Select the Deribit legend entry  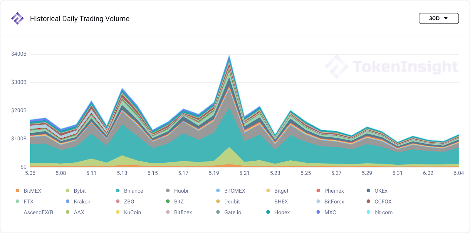(228, 202)
